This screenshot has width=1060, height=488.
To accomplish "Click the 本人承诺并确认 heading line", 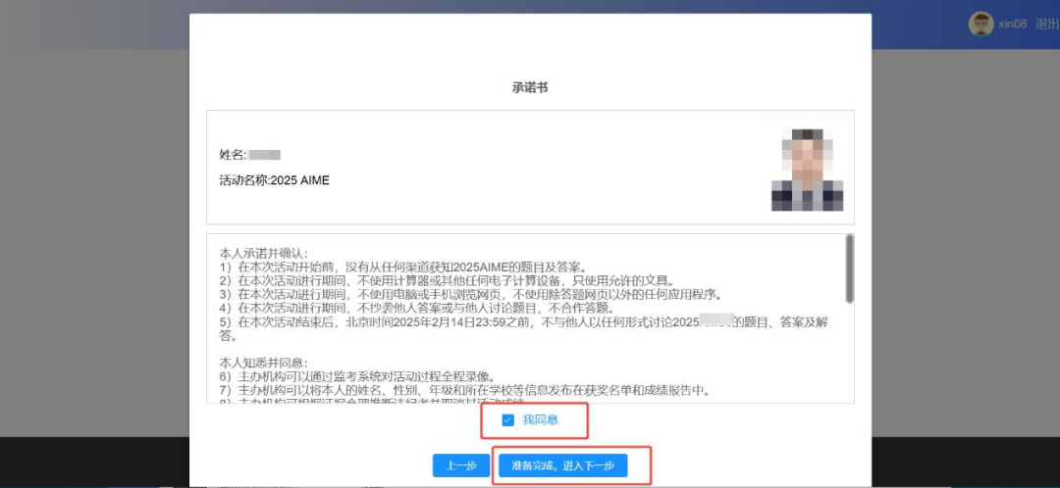I will click(x=264, y=253).
